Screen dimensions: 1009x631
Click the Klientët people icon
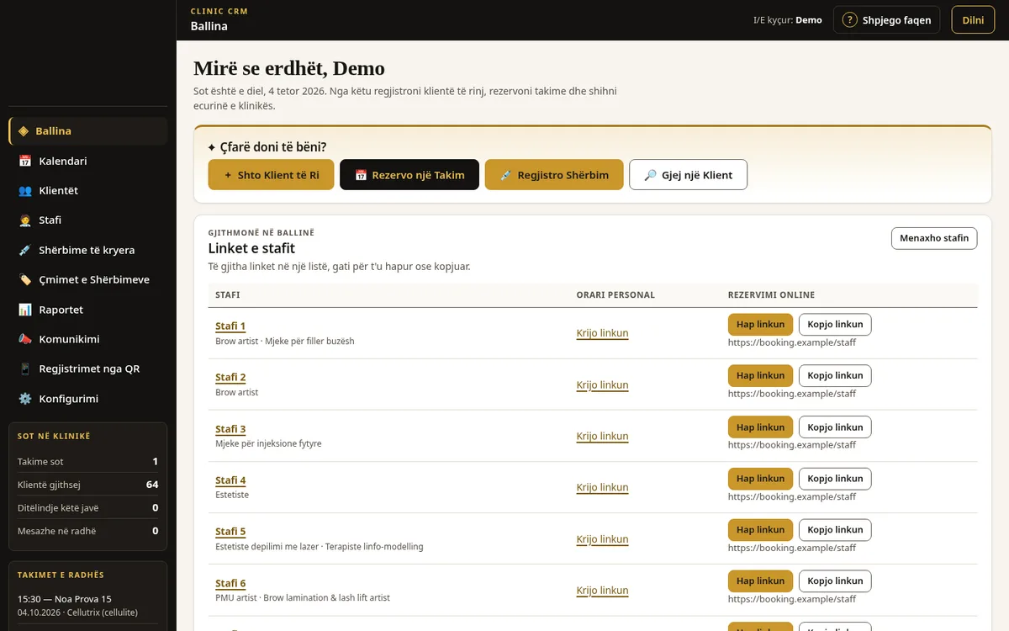click(x=25, y=191)
